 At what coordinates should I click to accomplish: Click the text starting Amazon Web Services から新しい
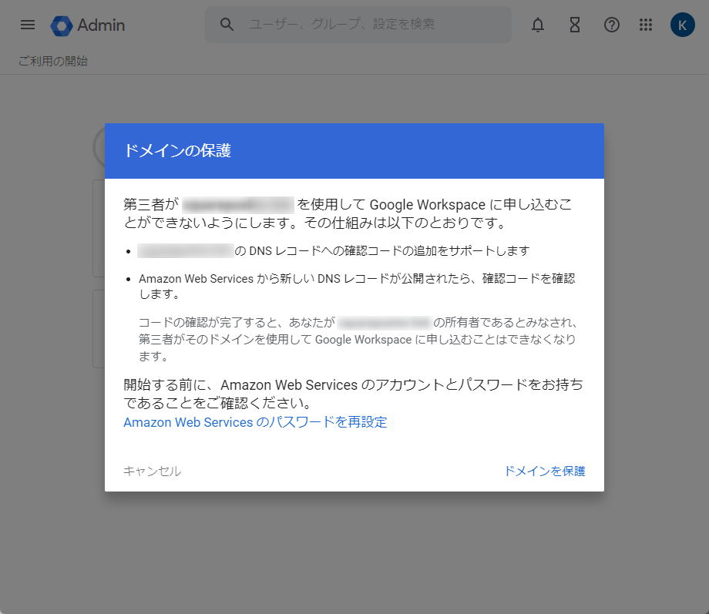click(357, 287)
